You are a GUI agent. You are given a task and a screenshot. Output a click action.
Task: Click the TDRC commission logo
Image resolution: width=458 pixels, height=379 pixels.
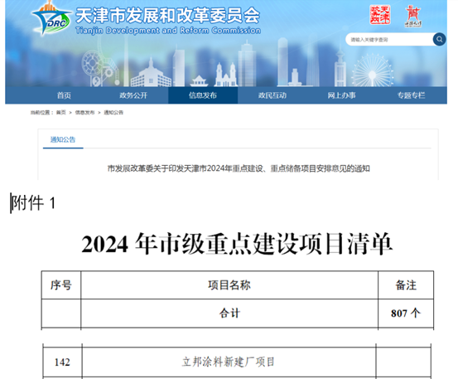tap(52, 18)
